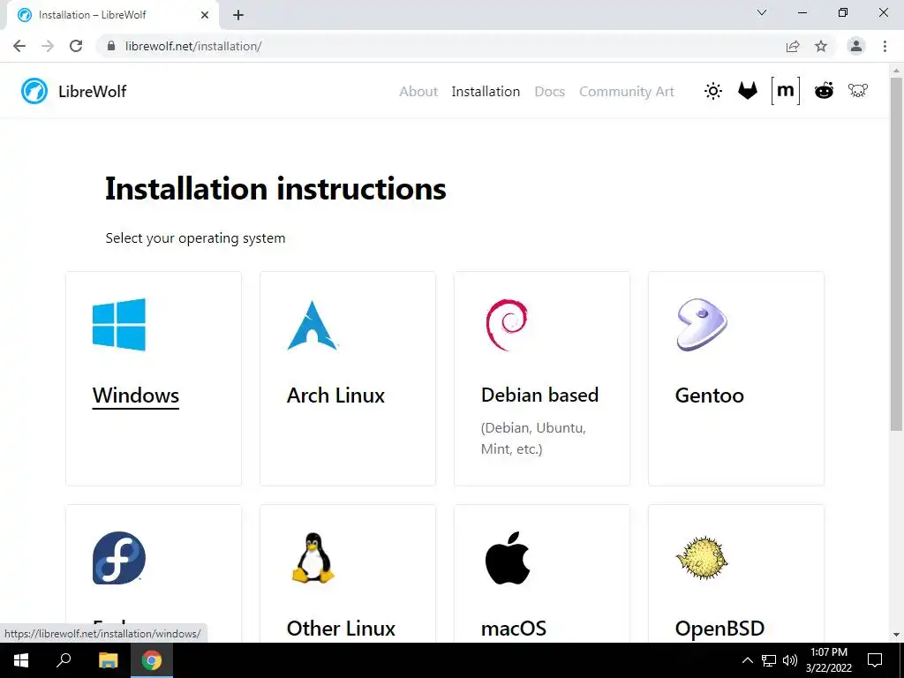Click the LibreWolf site title text

tap(92, 91)
